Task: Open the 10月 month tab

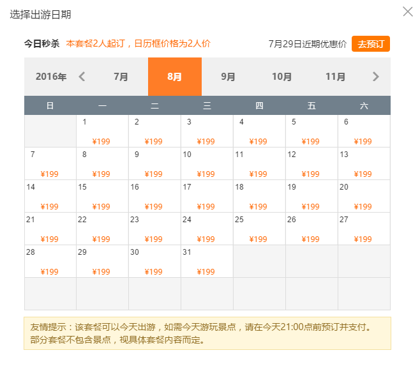Action: (x=281, y=77)
